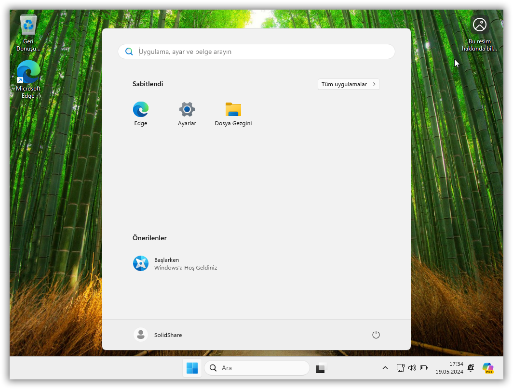Viewport: 513px width, 389px height.
Task: Open the notifications bell icon
Action: coord(471,368)
